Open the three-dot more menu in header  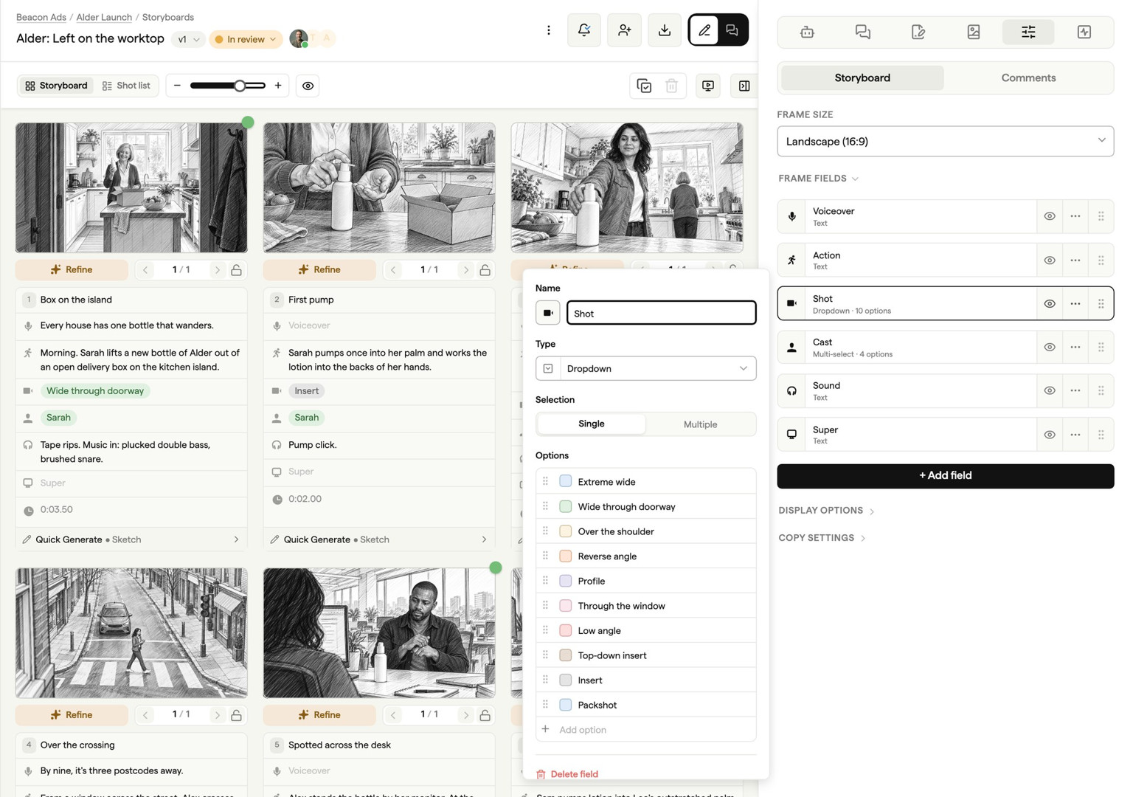pos(549,30)
